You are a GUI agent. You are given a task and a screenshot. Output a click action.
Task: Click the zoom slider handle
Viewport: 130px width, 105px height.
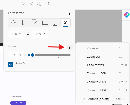32,55
